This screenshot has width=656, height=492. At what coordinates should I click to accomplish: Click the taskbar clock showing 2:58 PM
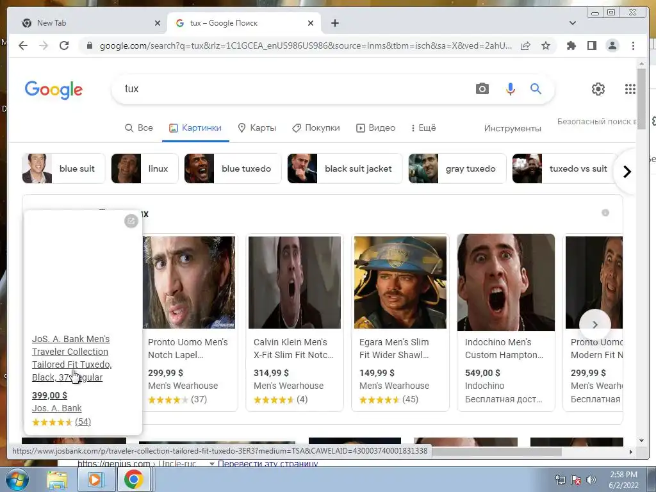pyautogui.click(x=623, y=480)
